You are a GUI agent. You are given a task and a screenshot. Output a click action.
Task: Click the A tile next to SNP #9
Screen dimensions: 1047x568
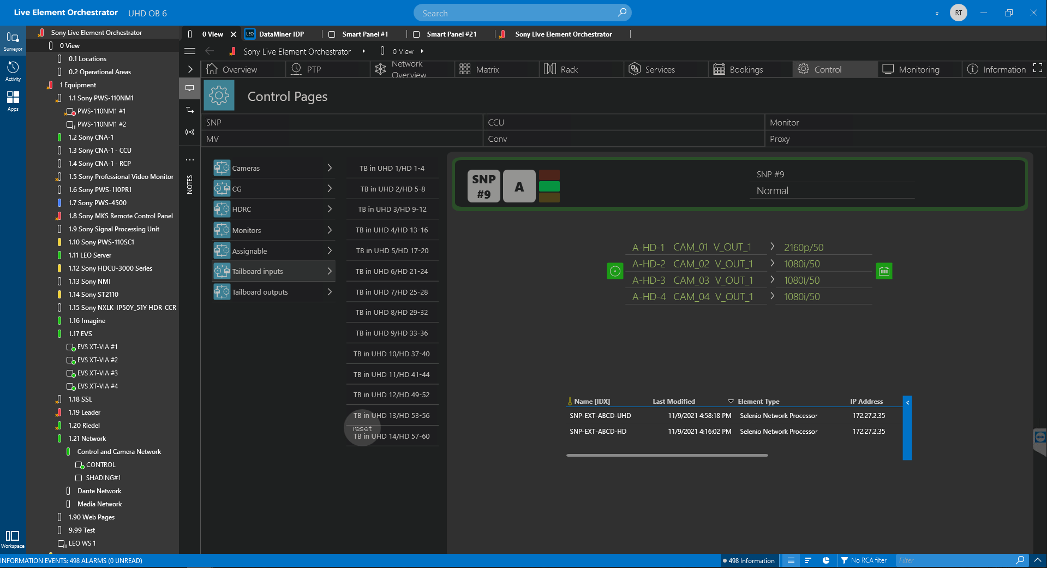519,186
